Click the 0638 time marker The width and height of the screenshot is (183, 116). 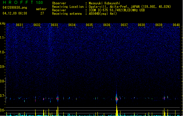pyautogui.click(x=141, y=25)
